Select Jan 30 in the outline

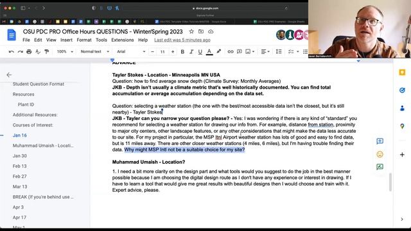tap(20, 156)
